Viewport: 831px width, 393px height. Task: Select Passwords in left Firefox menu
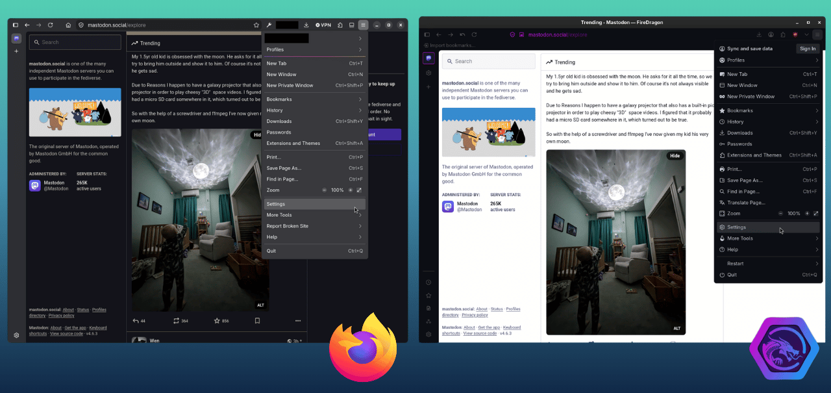coord(316,133)
